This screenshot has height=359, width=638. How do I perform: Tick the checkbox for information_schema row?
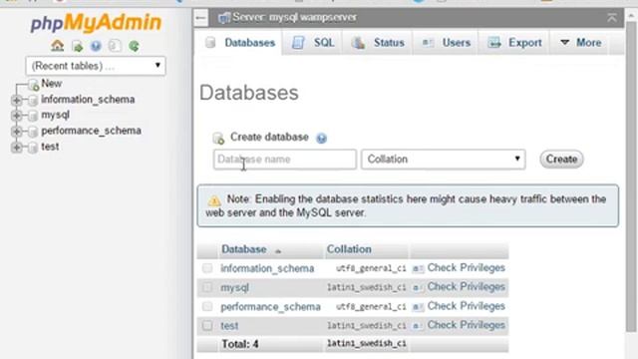[x=207, y=268]
